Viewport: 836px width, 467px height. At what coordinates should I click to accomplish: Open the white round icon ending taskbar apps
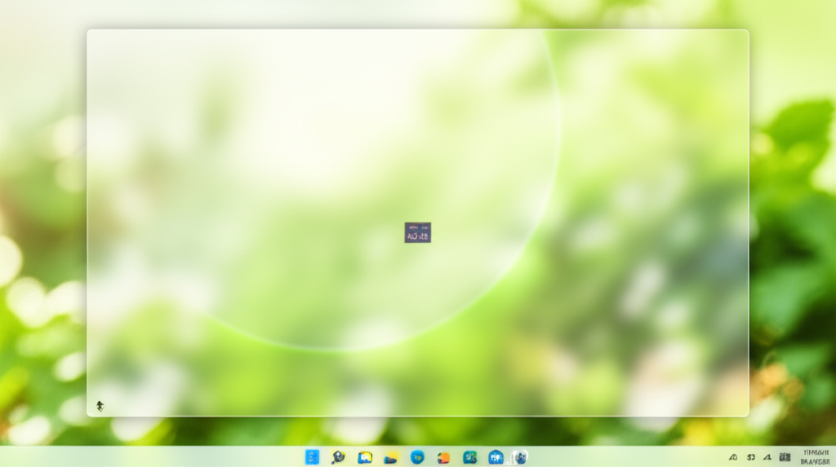(x=519, y=457)
